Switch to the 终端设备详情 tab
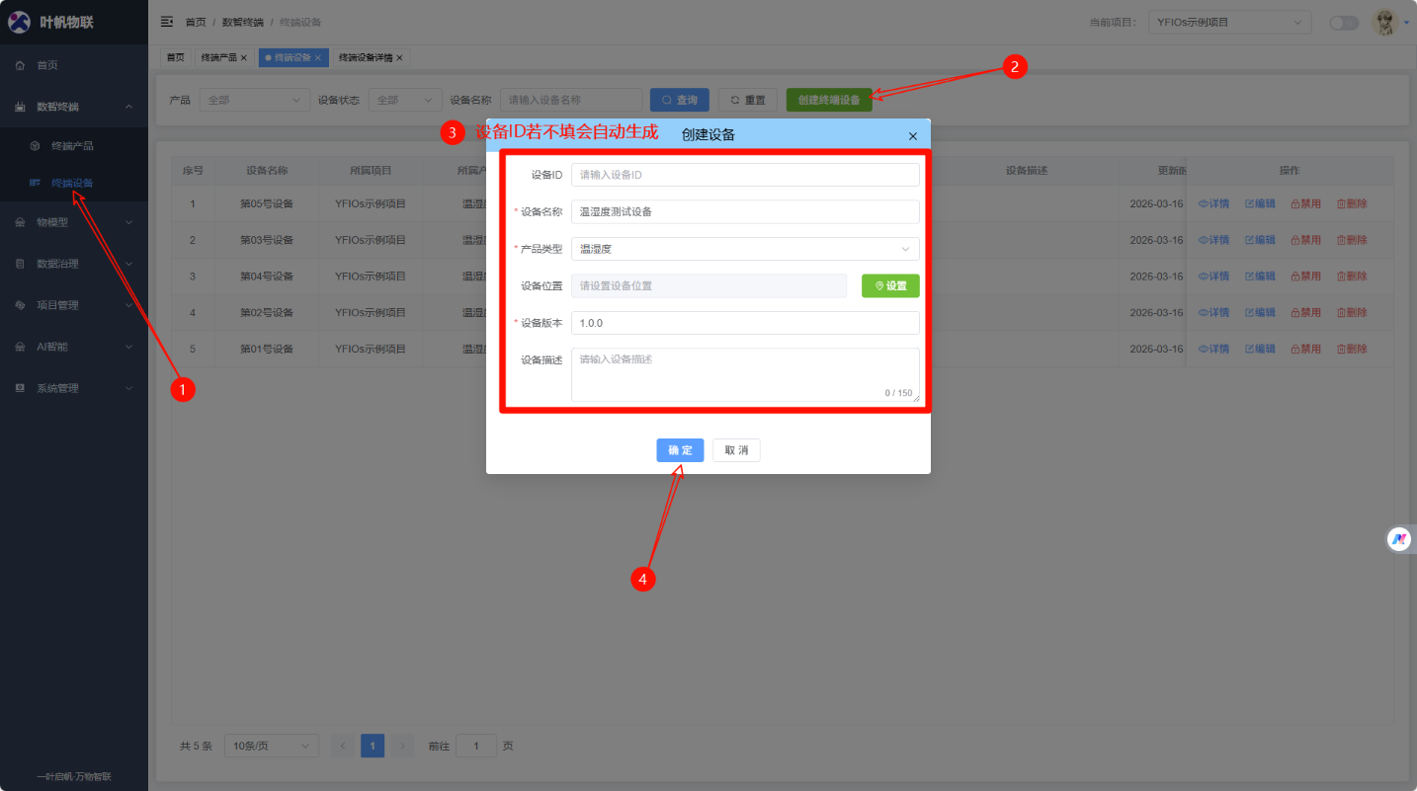The width and height of the screenshot is (1417, 791). coord(365,58)
